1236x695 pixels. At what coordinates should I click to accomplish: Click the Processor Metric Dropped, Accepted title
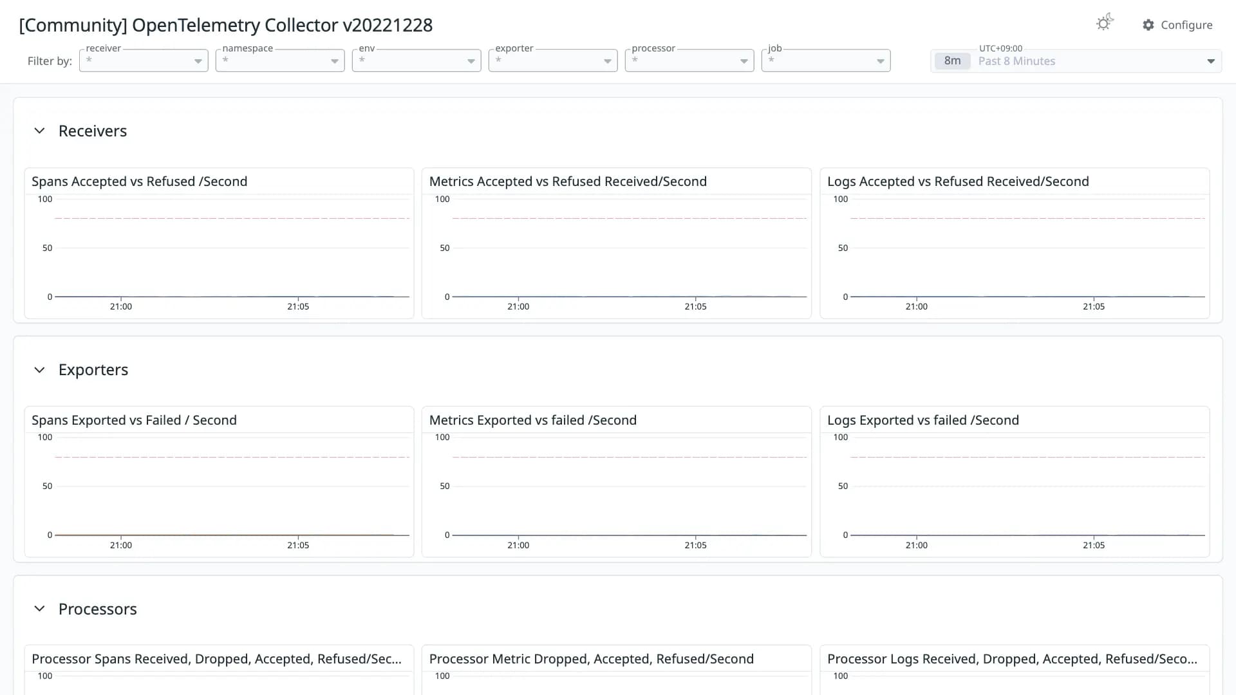point(592,659)
